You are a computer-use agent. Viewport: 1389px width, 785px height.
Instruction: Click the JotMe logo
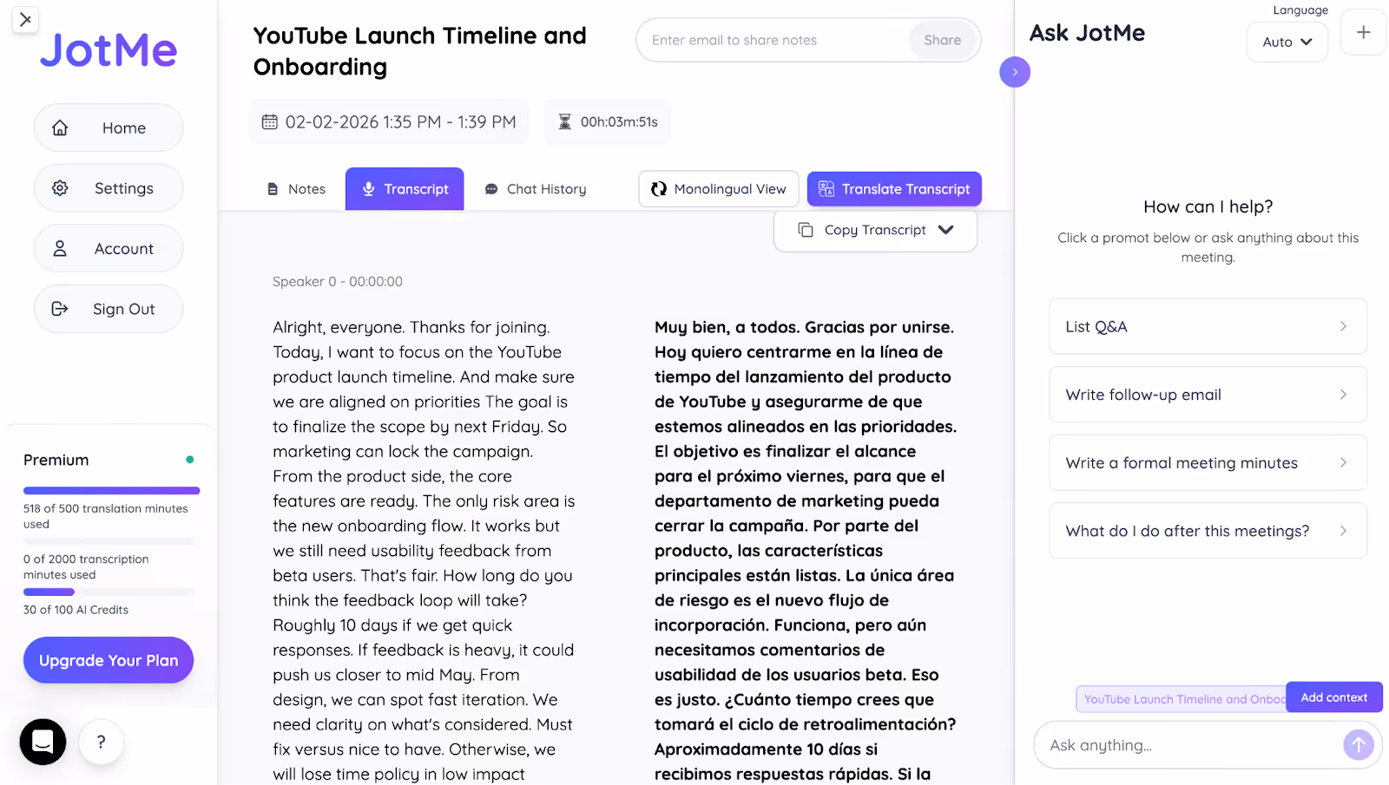click(109, 50)
